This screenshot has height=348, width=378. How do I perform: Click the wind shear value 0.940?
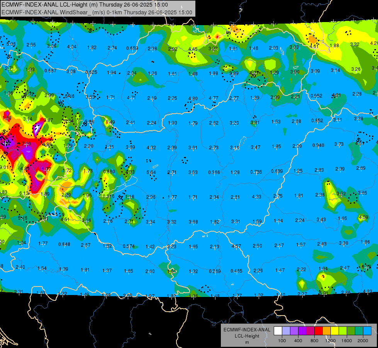(x=318, y=145)
